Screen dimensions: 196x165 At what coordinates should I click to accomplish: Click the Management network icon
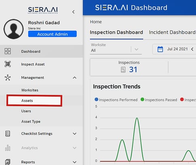click(8, 77)
